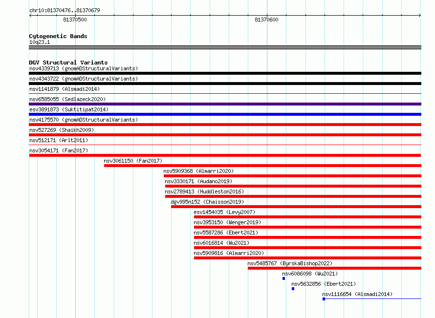Open esv3891873 (Suktitipat2014) variant label
This screenshot has height=318, width=435.
click(x=69, y=109)
